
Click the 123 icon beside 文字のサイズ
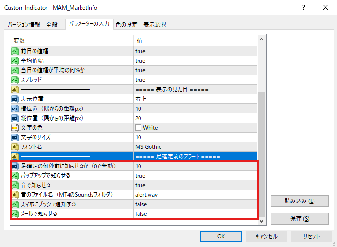point(15,137)
